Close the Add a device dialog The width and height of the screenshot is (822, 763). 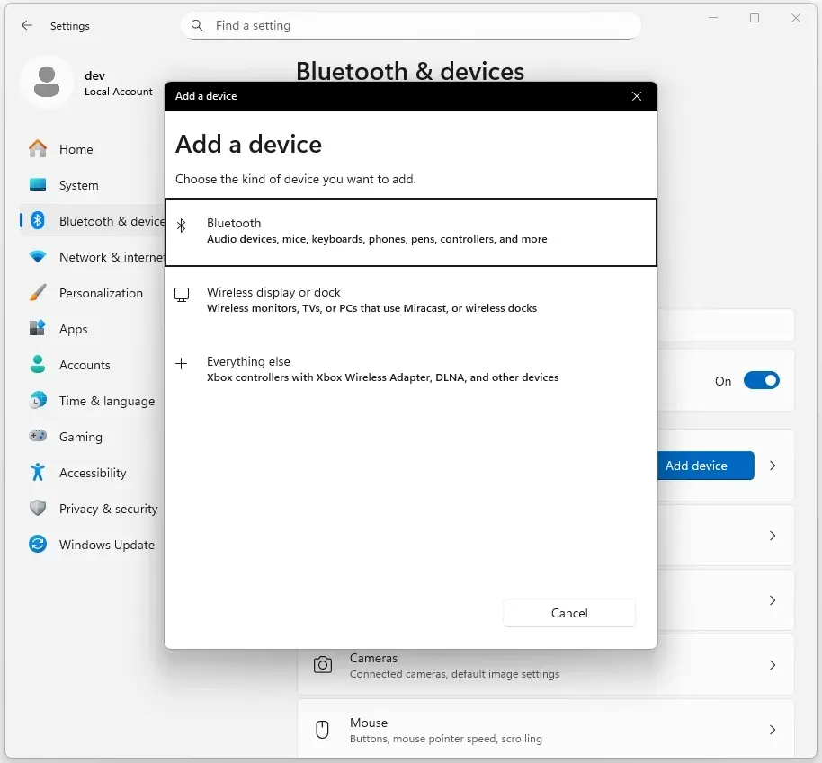[637, 96]
